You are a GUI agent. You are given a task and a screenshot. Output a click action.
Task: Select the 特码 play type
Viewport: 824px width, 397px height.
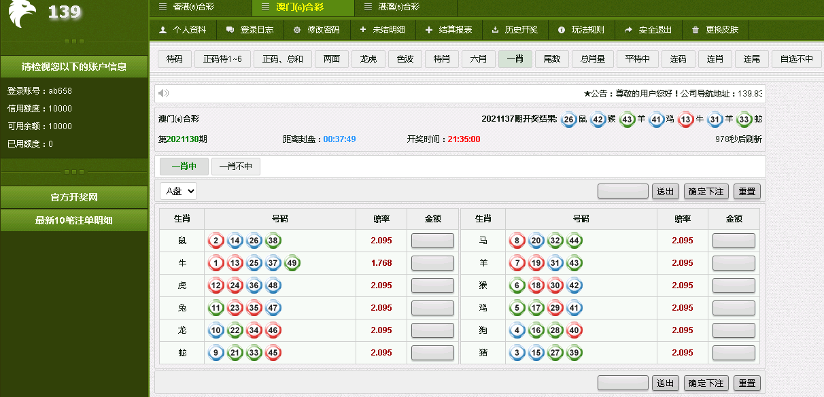[175, 59]
